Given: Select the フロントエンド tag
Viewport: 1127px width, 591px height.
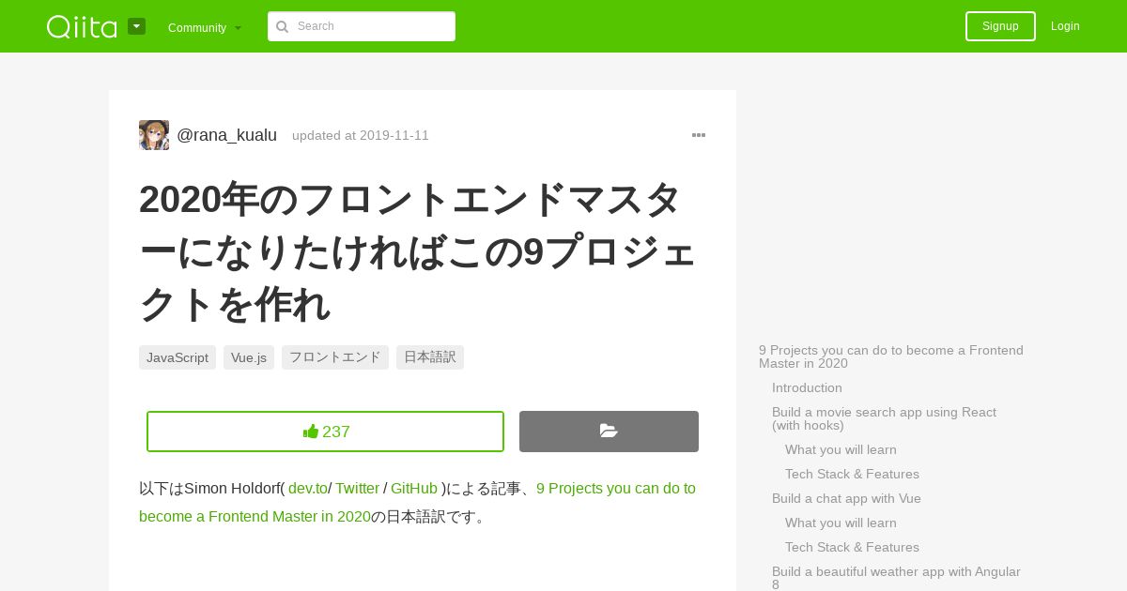Looking at the screenshot, I should point(335,357).
